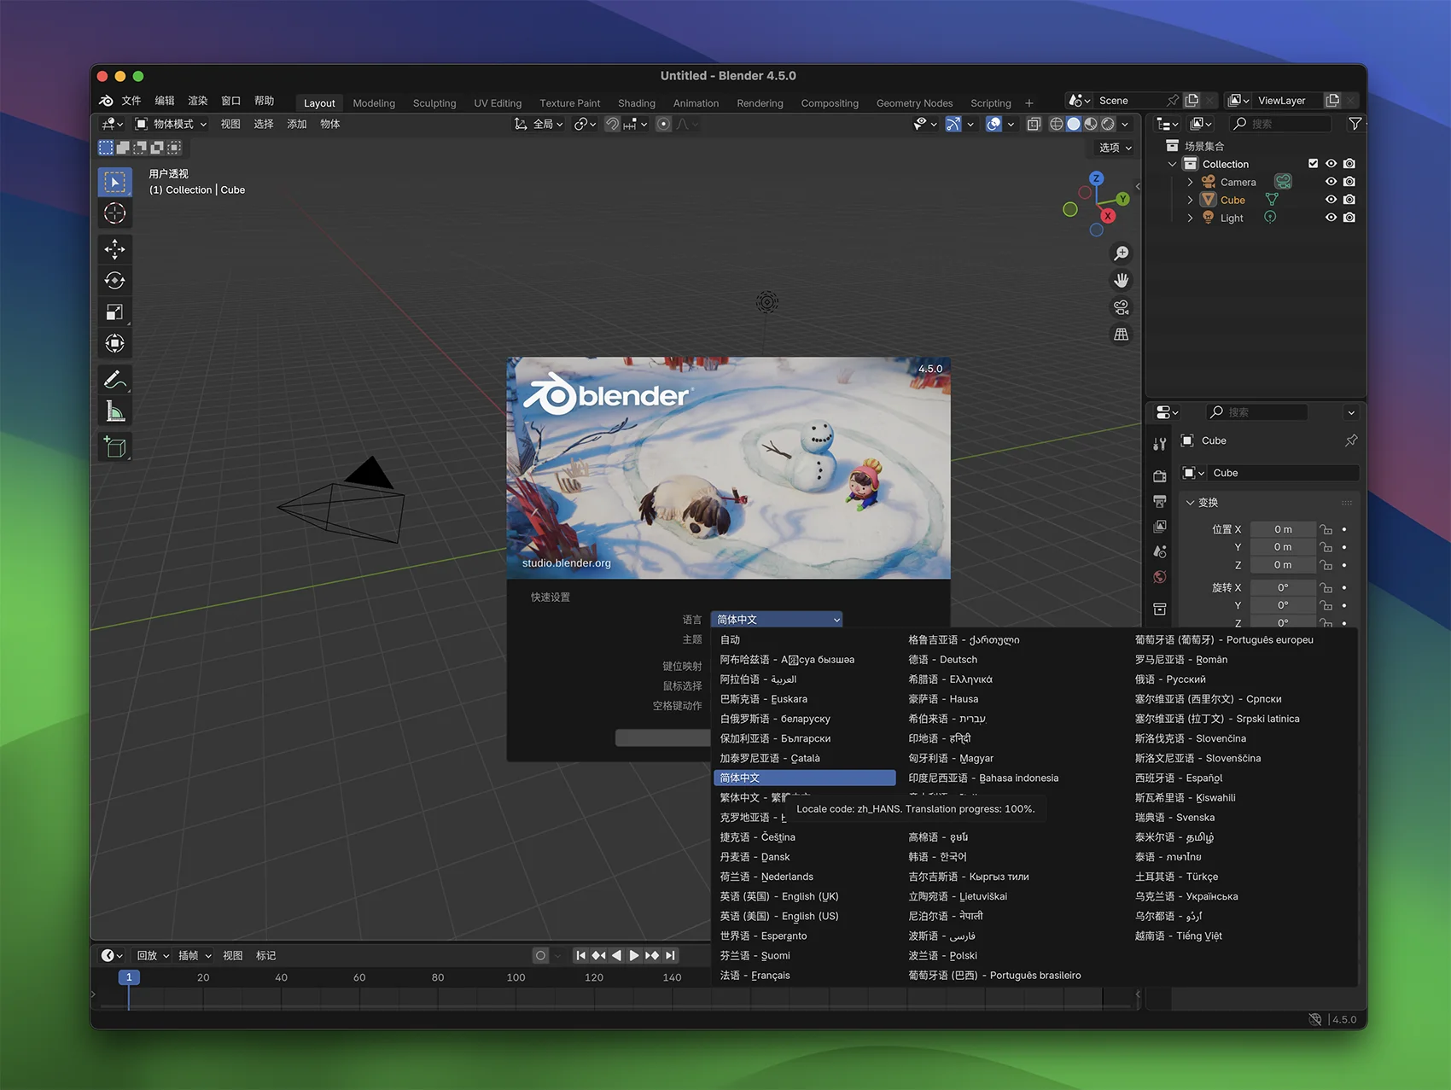Viewport: 1451px width, 1090px height.
Task: Click the viewport zoom magnifier icon
Action: click(1121, 254)
